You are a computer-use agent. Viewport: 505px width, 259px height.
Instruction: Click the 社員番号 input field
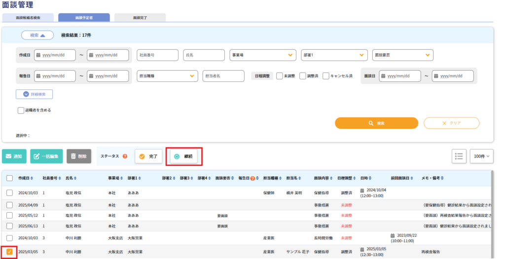[x=157, y=55]
